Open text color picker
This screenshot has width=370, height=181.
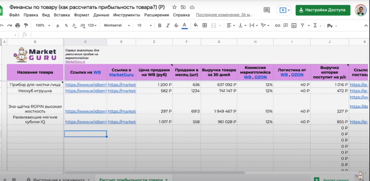[x=185, y=25]
